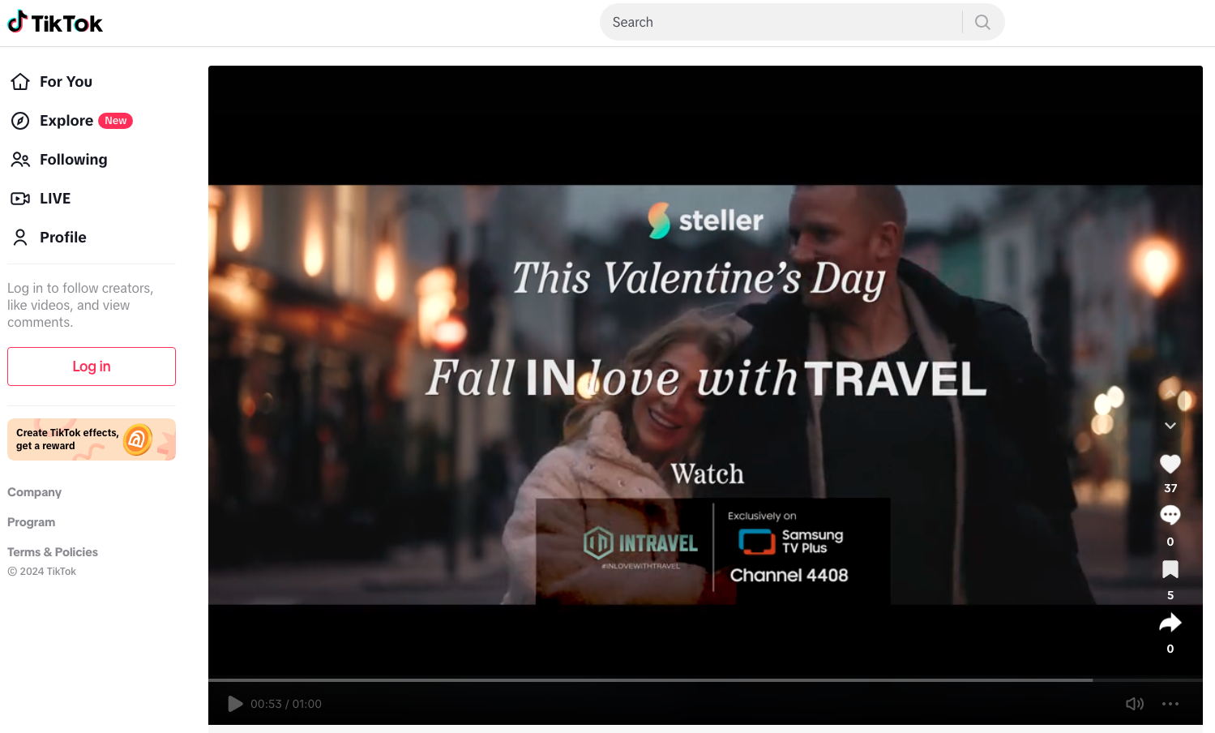The width and height of the screenshot is (1215, 733).
Task: Click the © 2024 TikTok text
Action: (x=42, y=572)
